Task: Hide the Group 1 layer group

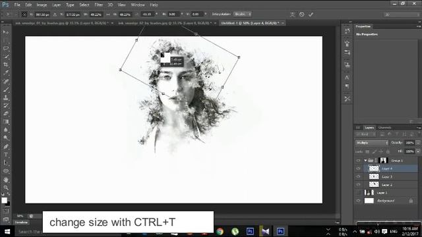Action: coord(358,161)
